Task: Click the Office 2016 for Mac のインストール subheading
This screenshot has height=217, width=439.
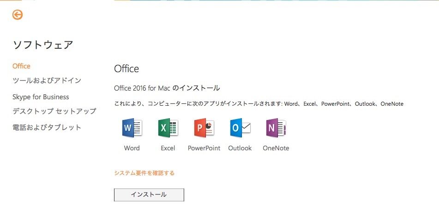Action: pyautogui.click(x=167, y=88)
